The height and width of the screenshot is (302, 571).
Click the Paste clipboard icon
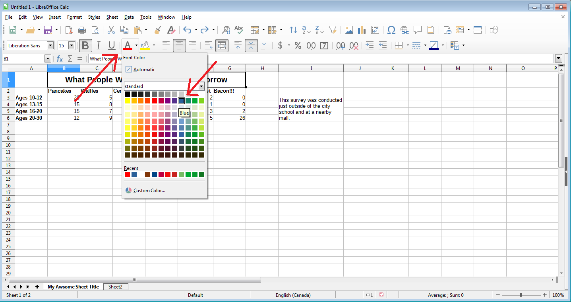pos(138,30)
